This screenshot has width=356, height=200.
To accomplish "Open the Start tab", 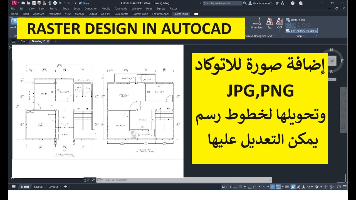I will 24,41.
